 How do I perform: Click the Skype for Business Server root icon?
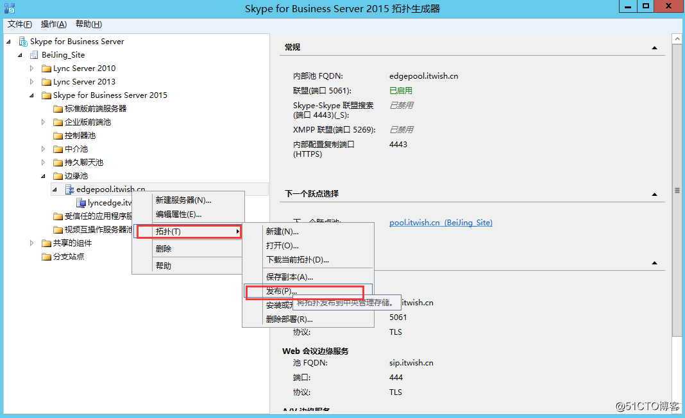(23, 42)
